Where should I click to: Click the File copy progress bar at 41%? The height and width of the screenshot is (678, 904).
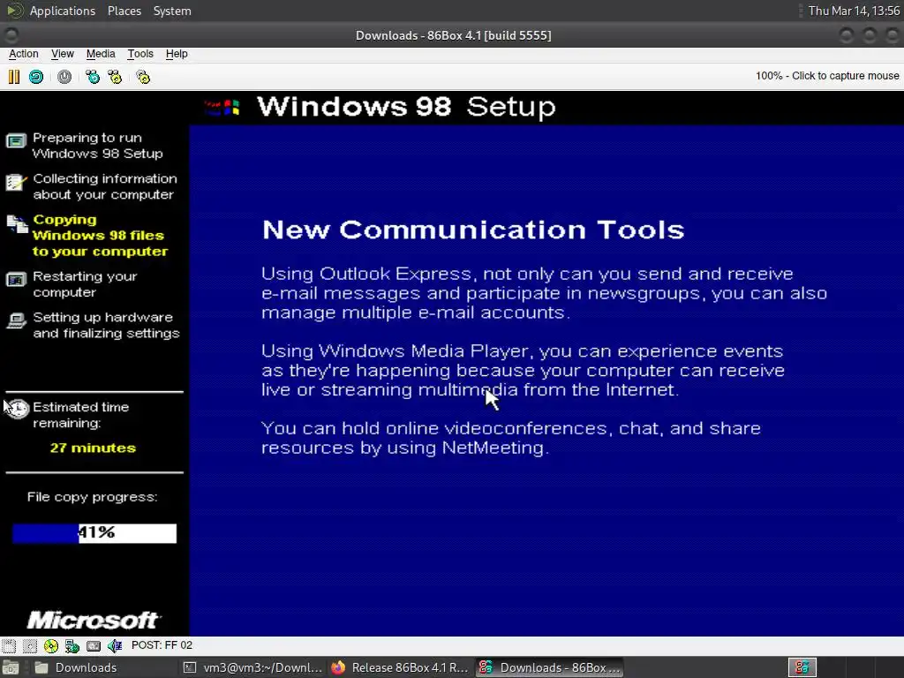pyautogui.click(x=94, y=533)
